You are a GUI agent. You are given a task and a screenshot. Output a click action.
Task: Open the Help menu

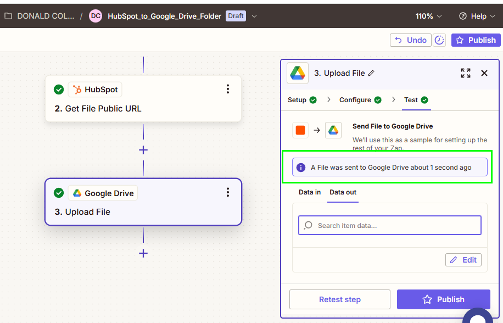[x=477, y=16]
